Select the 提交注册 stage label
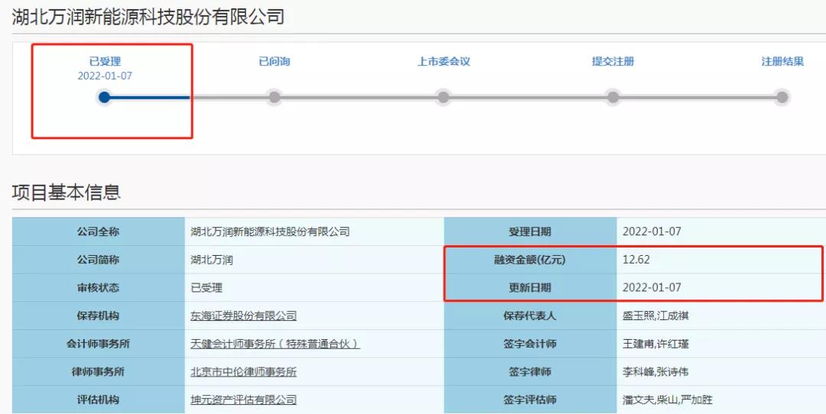The height and width of the screenshot is (414, 826). pyautogui.click(x=613, y=61)
